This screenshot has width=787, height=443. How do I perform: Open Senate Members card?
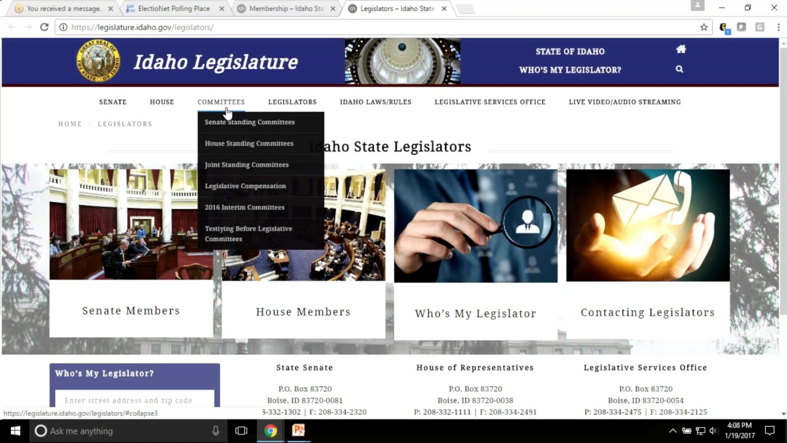131,311
